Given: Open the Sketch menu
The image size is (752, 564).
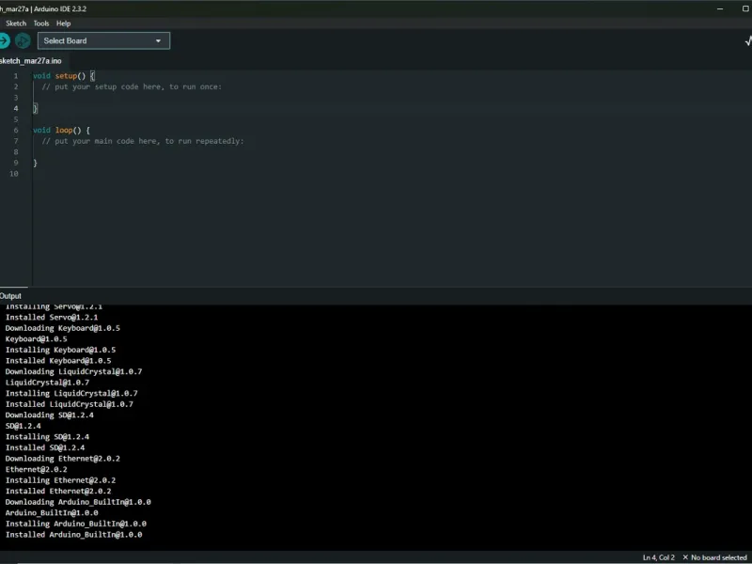Looking at the screenshot, I should click(16, 23).
